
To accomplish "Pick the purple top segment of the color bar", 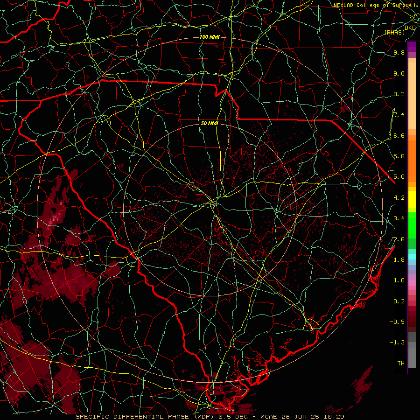I will tap(412, 47).
